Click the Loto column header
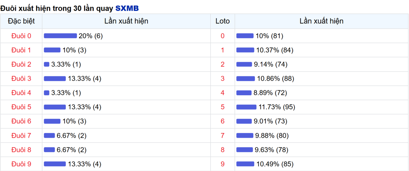This screenshot has height=171, width=409. click(x=223, y=21)
